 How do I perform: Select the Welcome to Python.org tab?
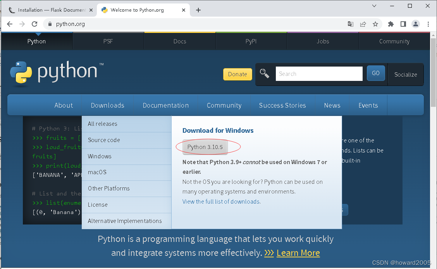pos(143,10)
